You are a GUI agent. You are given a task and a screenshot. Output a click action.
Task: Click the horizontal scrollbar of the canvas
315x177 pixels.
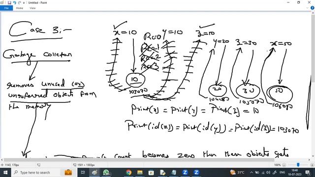click(x=139, y=160)
